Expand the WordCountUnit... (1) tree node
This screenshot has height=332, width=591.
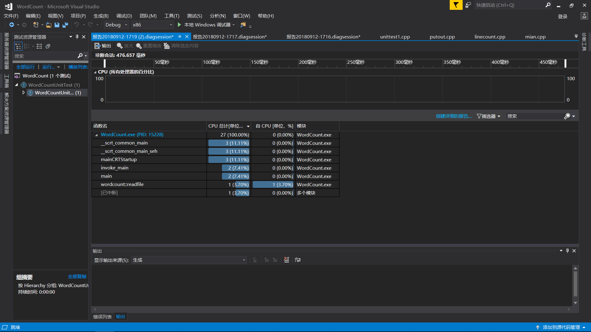23,93
